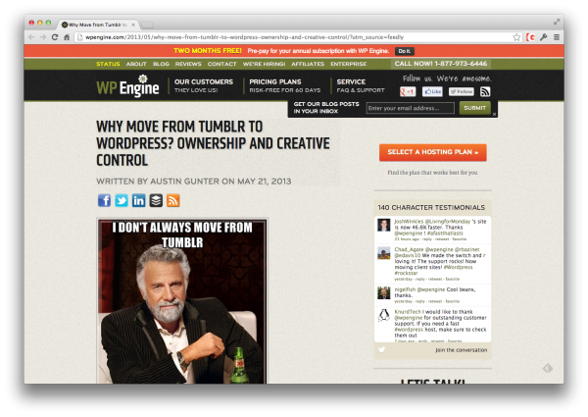Click the Buffer stack share icon

pos(156,200)
